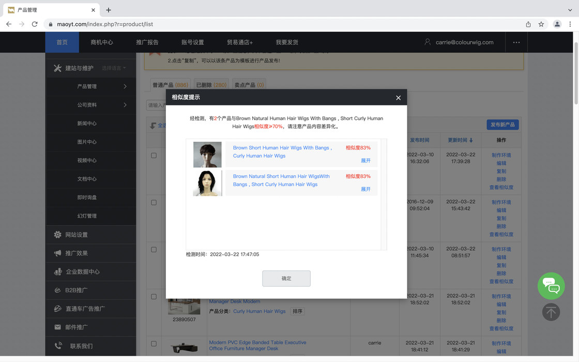Click the 联系我们 phone icon

click(57, 346)
